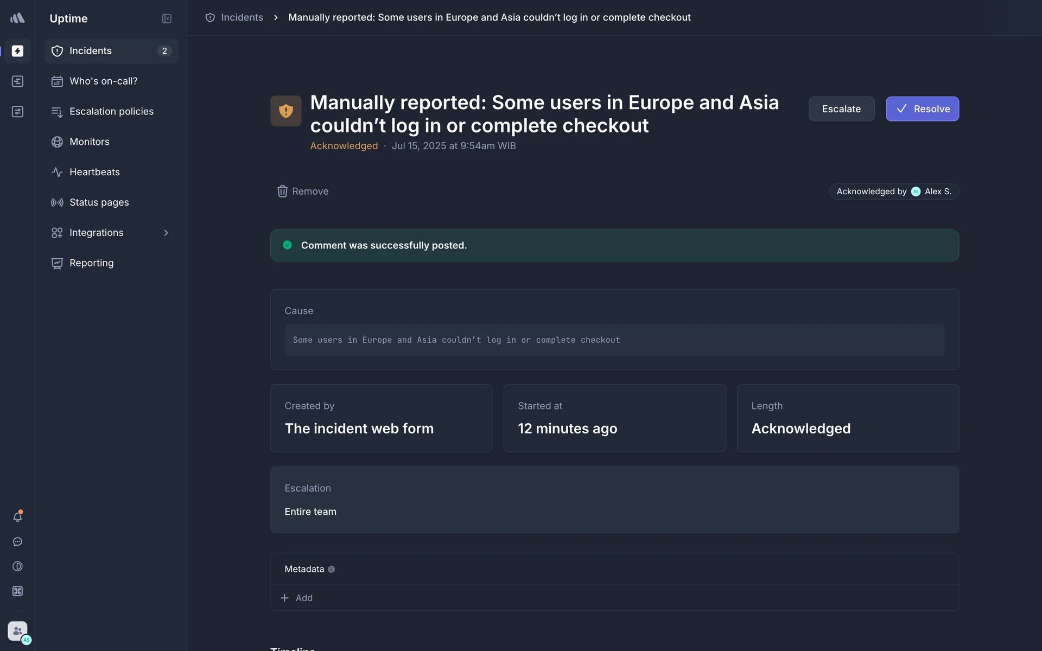Open Status pages section

[x=99, y=202]
